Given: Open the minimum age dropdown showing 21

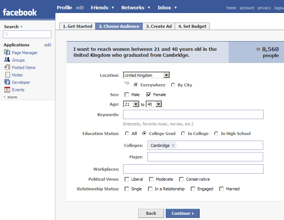Looking at the screenshot, I should pos(131,104).
